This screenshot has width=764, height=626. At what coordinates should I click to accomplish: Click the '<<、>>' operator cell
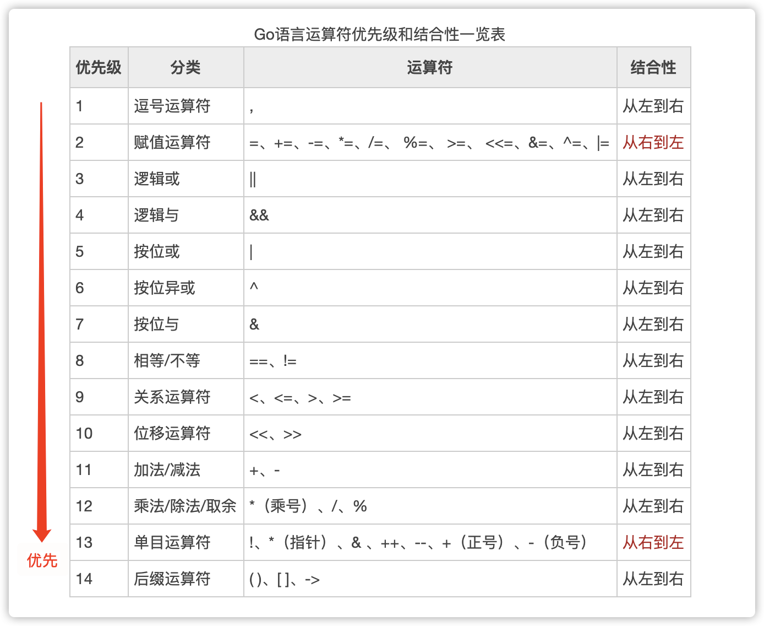(x=430, y=433)
